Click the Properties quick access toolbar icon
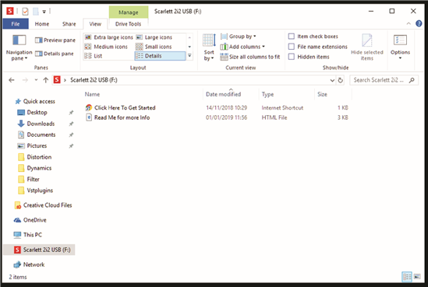 pyautogui.click(x=25, y=12)
